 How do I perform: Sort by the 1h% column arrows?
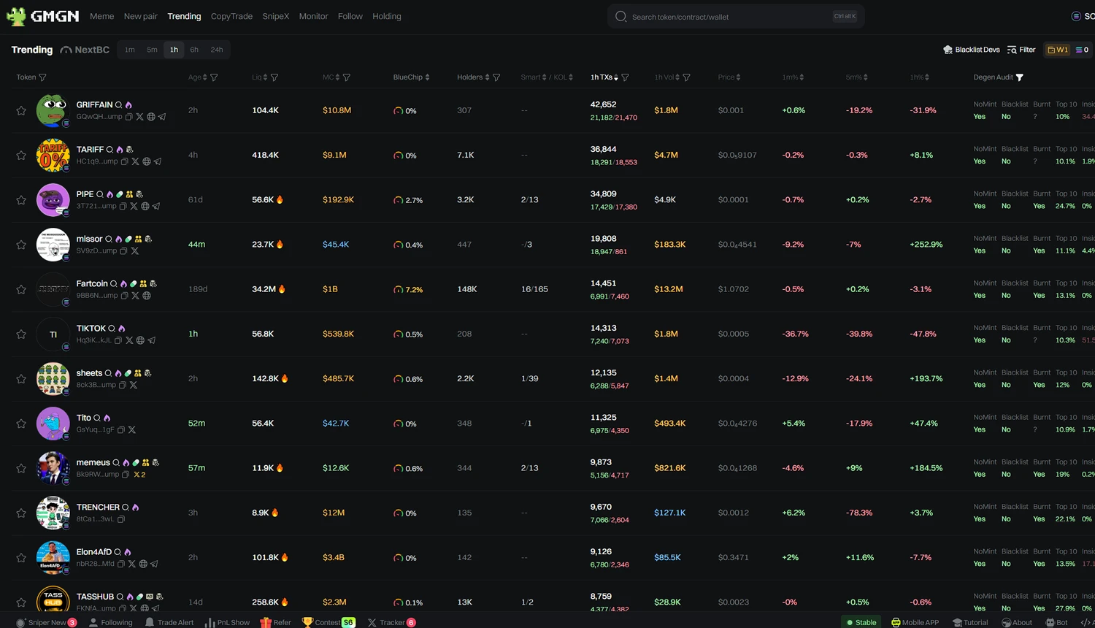[x=927, y=77]
